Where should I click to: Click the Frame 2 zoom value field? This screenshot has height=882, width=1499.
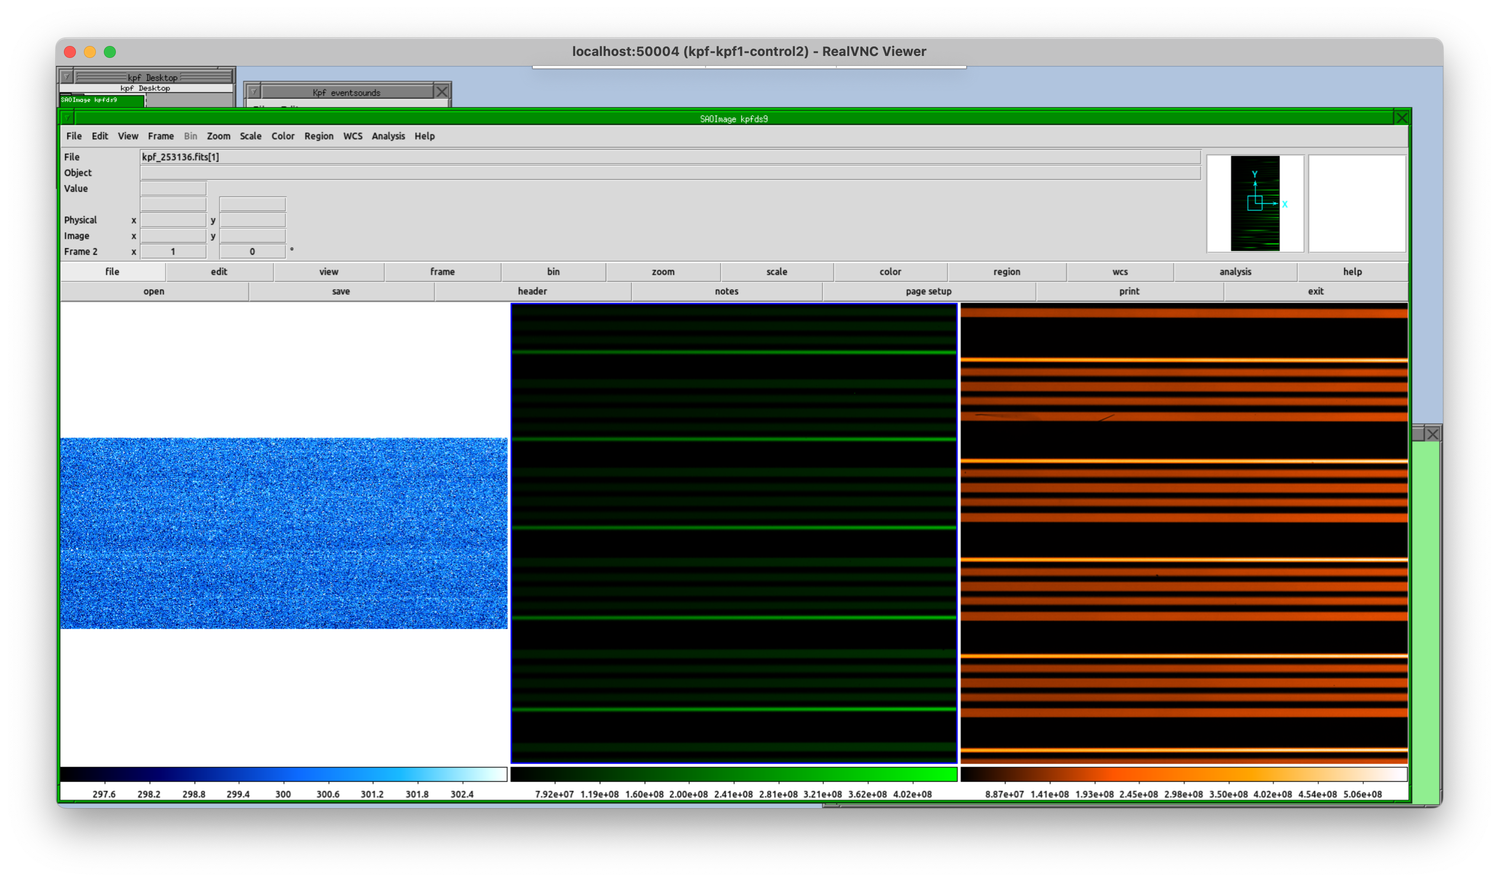(173, 252)
